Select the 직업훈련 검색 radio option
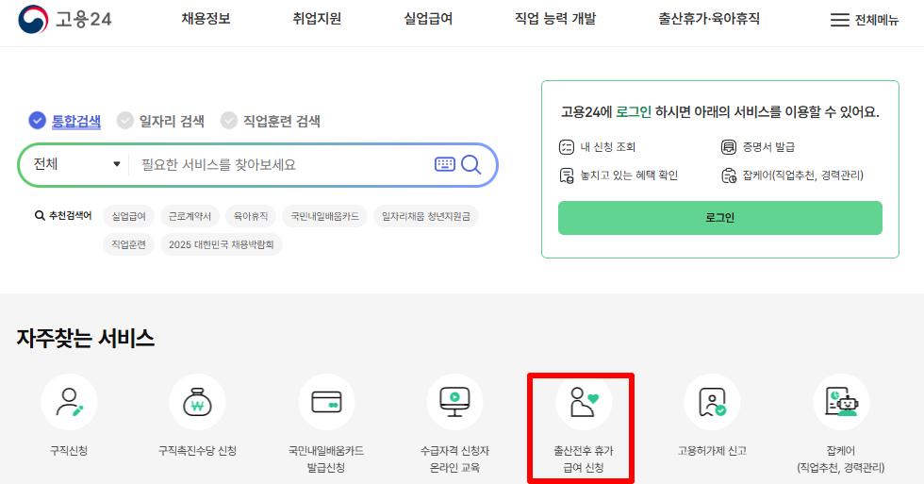Image resolution: width=924 pixels, height=484 pixels. 228,120
